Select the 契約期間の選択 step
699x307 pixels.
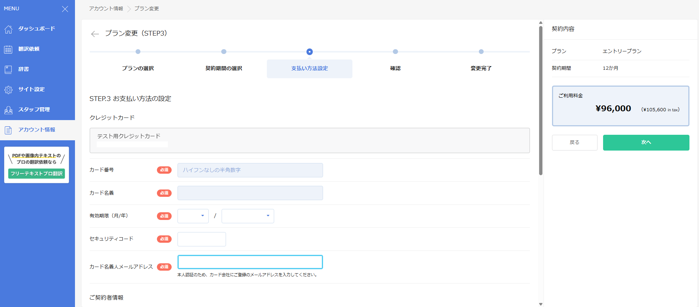pyautogui.click(x=223, y=68)
